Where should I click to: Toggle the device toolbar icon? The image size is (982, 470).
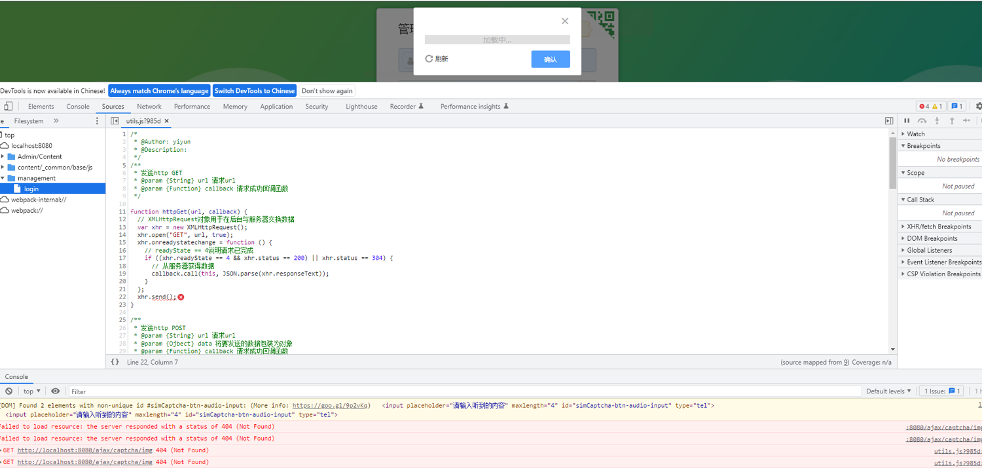pos(8,106)
